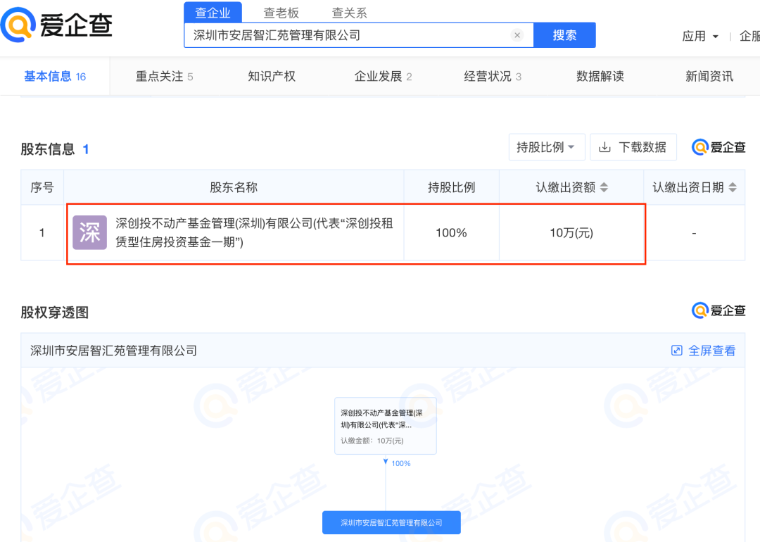This screenshot has height=542, width=760.
Task: Click the 持股比例 column header
Action: click(451, 187)
